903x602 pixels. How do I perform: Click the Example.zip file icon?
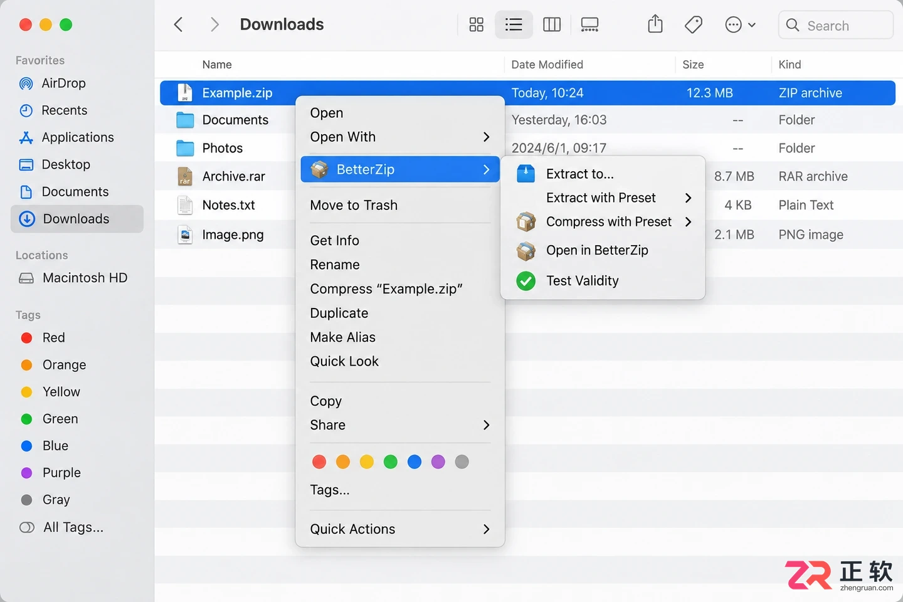click(x=185, y=93)
